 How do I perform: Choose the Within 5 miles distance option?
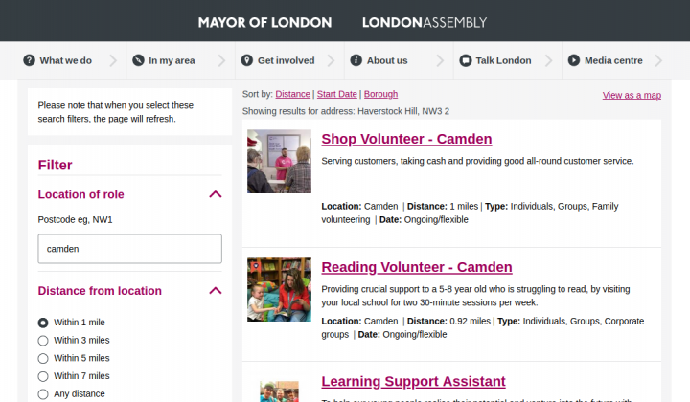pyautogui.click(x=43, y=359)
